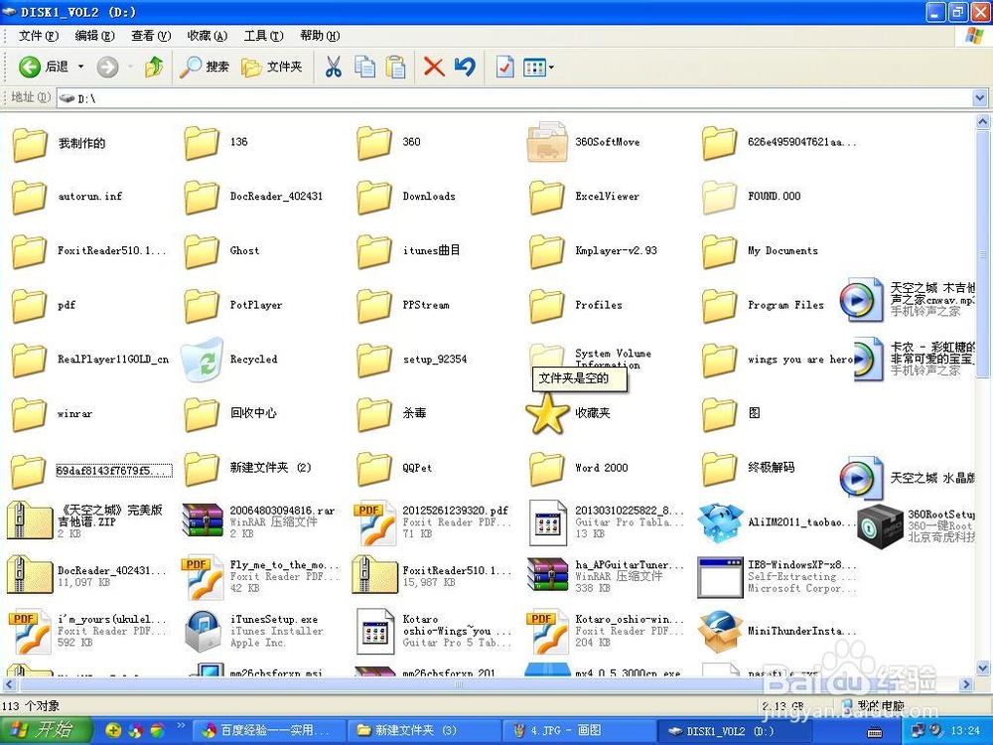Select the MiniThunderInsta... package icon
Screen dimensions: 993x745
[x=720, y=631]
